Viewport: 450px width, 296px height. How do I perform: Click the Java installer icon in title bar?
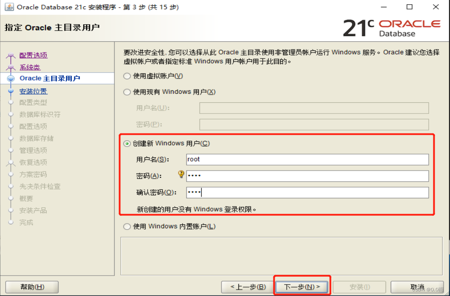point(9,6)
